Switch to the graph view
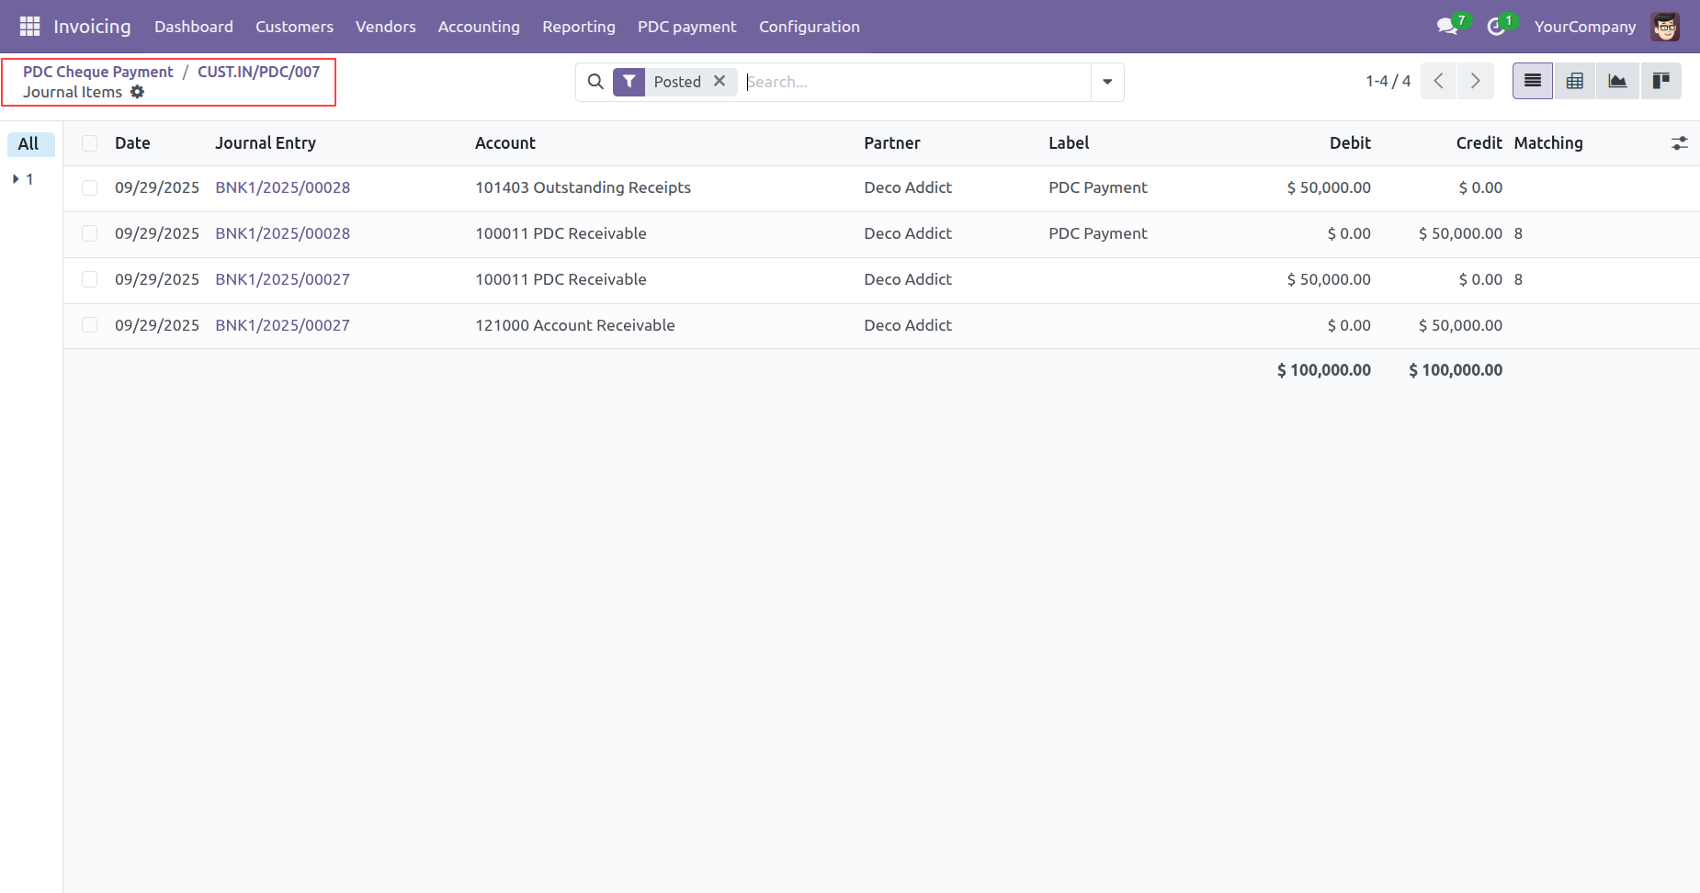This screenshot has width=1700, height=893. pos(1617,81)
